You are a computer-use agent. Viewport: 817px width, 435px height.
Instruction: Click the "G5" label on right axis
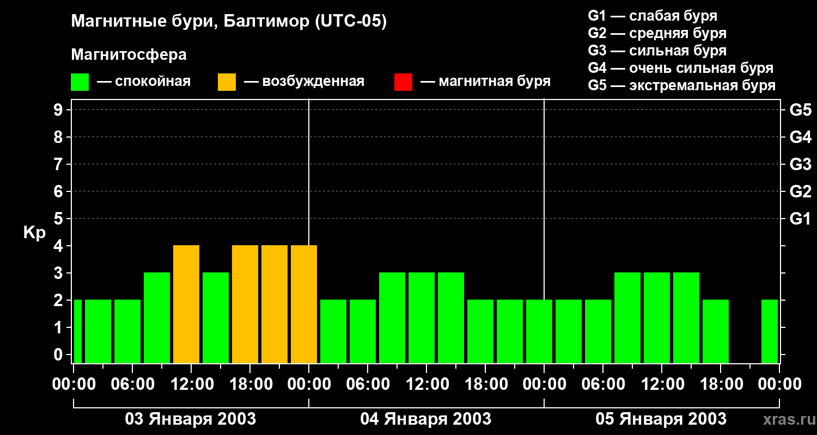coord(800,110)
